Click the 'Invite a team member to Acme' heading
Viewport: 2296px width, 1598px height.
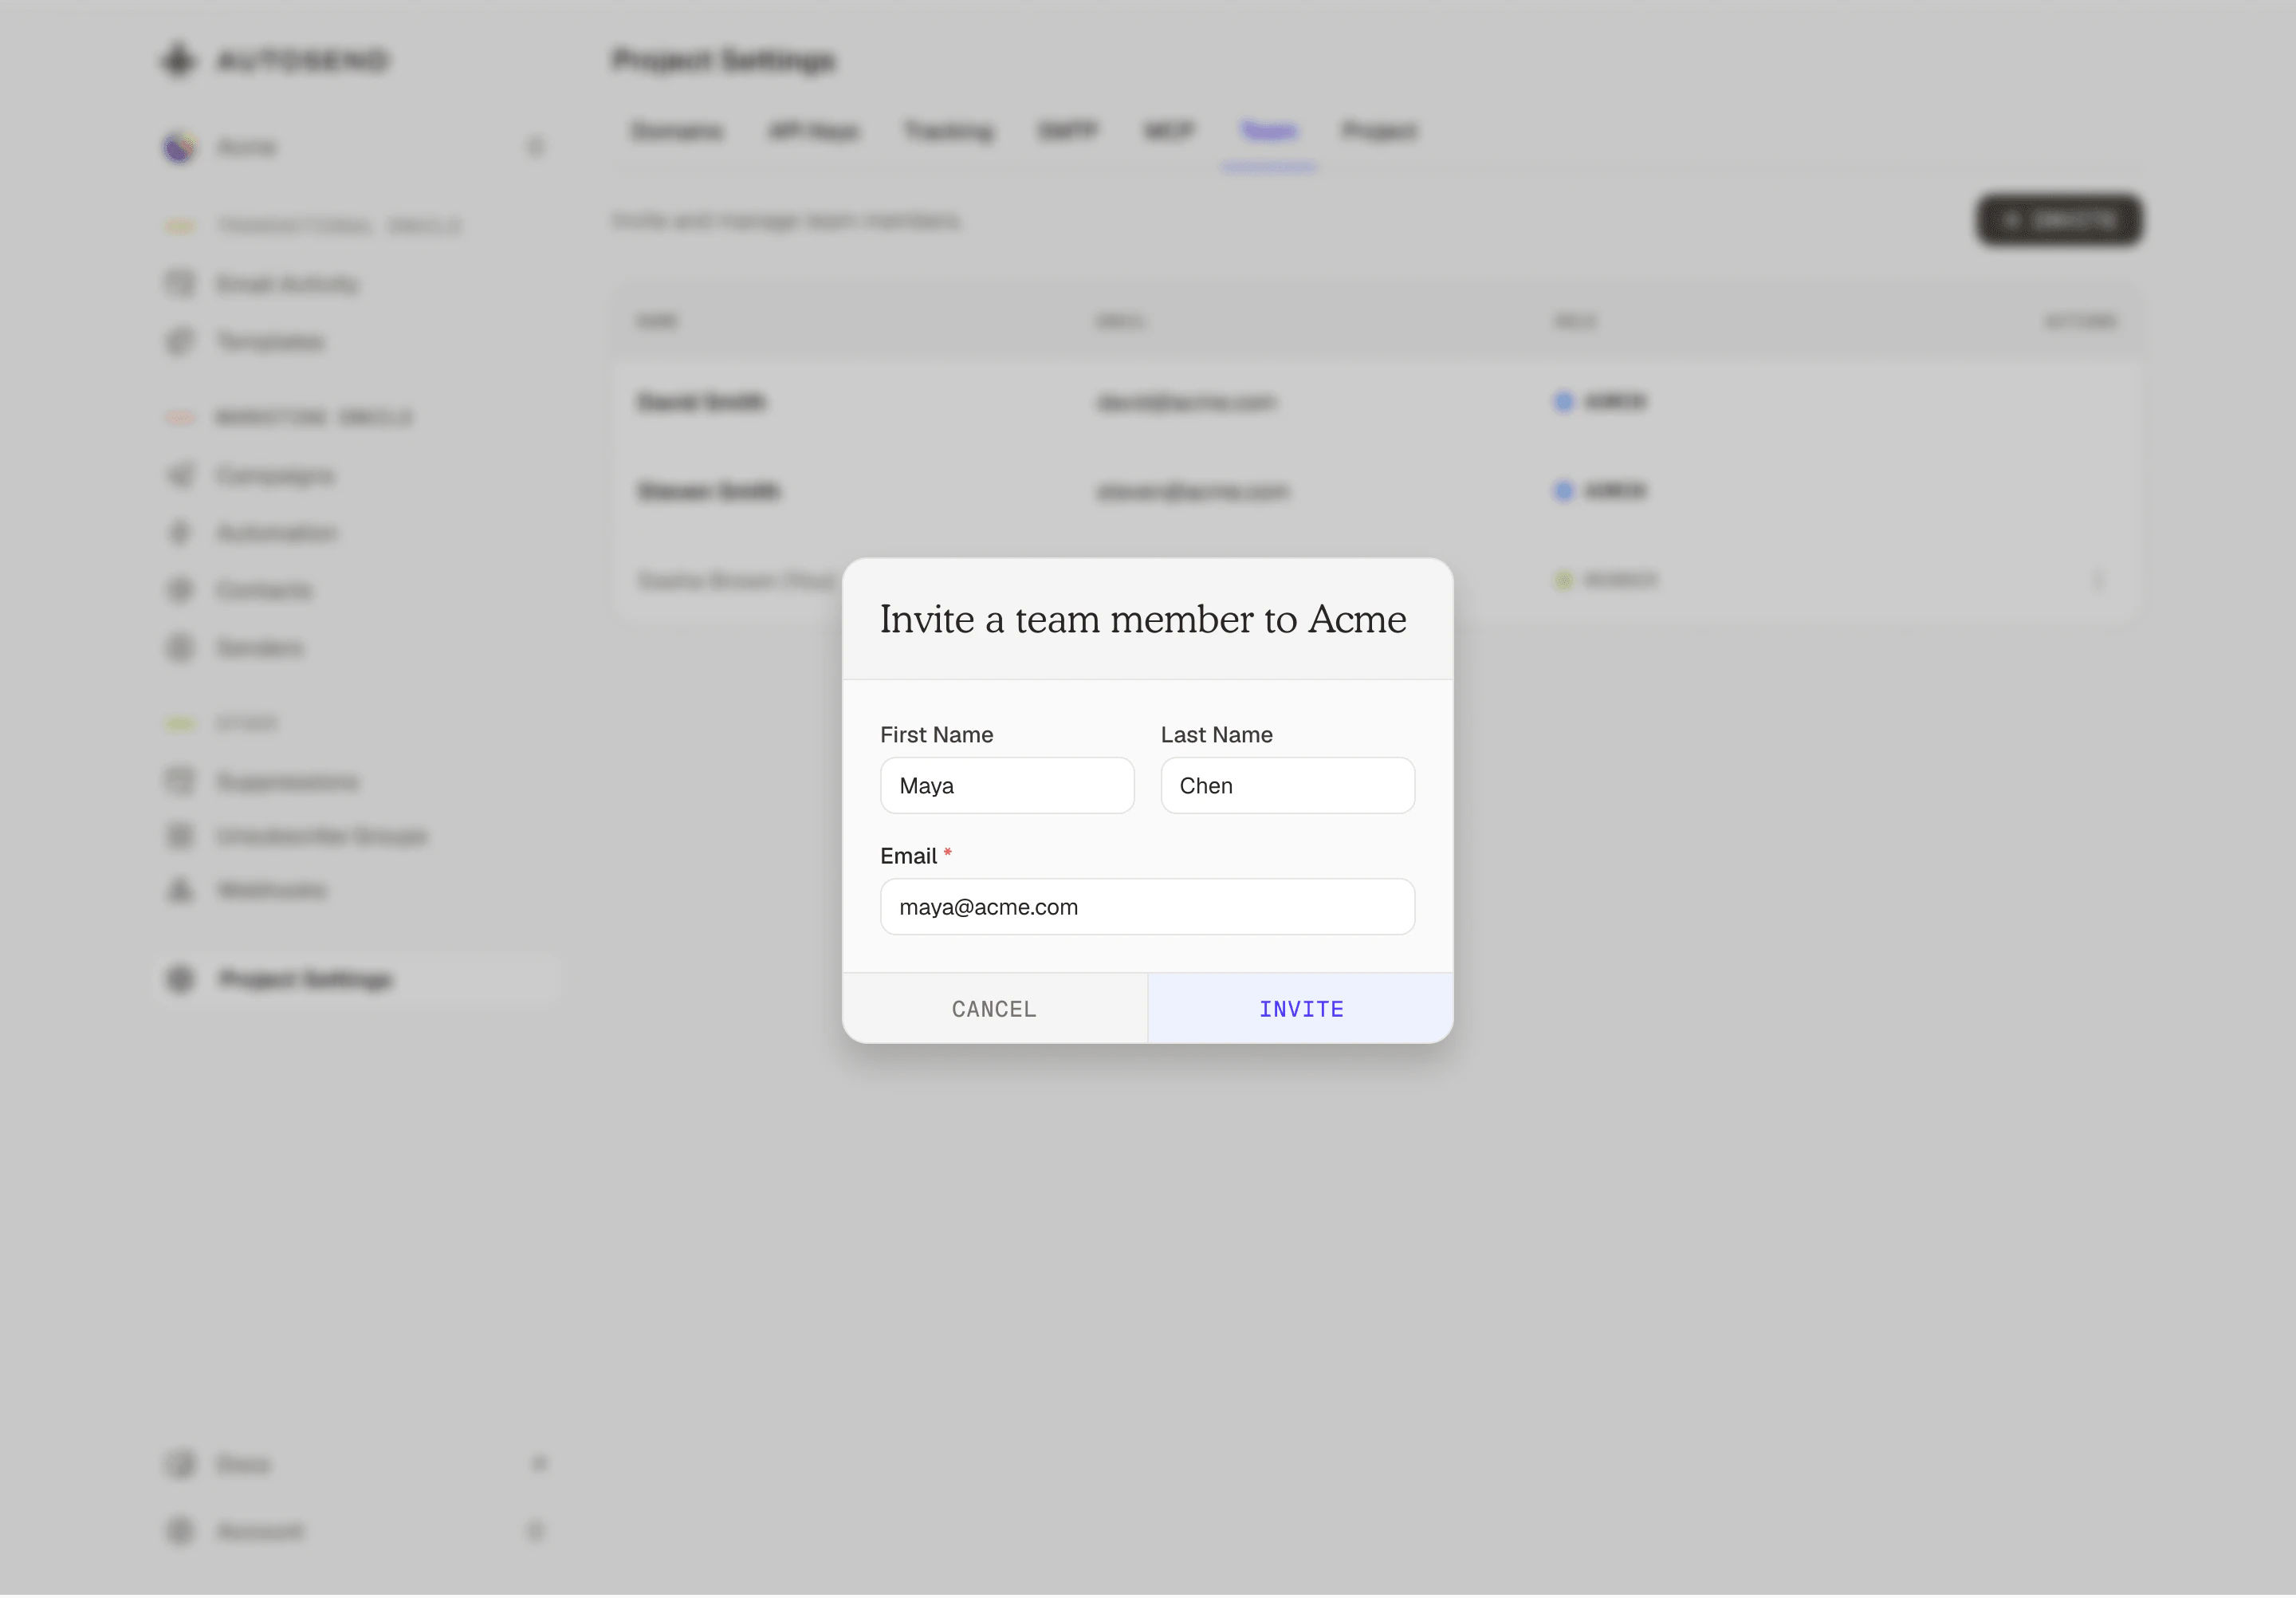coord(1143,619)
